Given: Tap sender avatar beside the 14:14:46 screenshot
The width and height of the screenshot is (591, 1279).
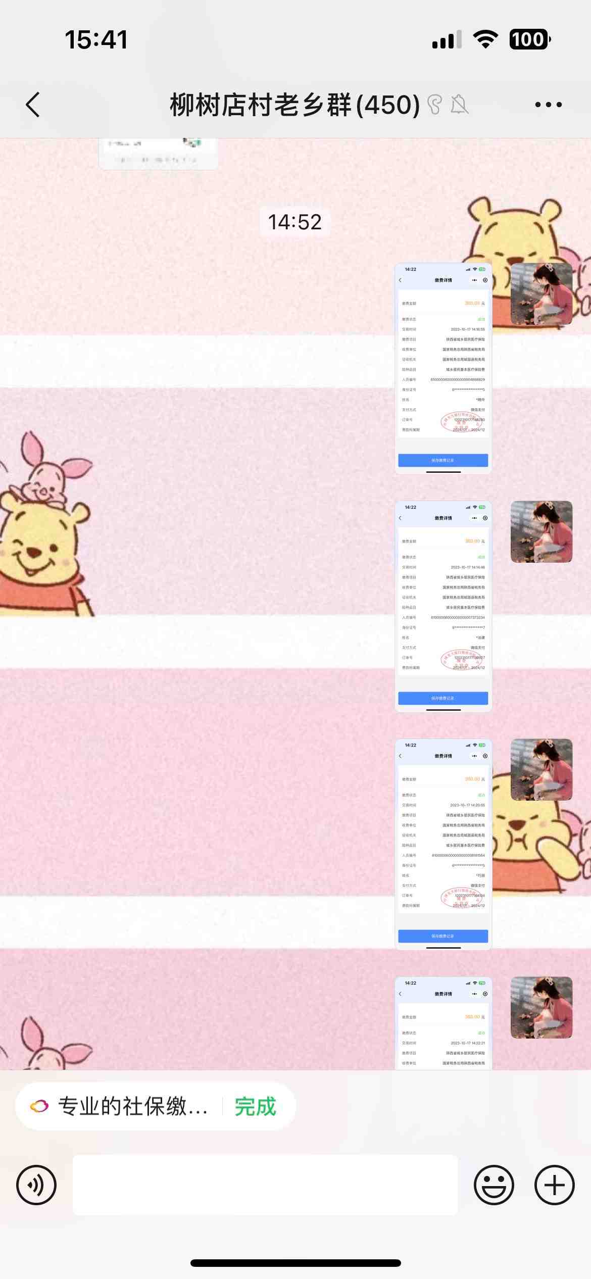Looking at the screenshot, I should pos(541,531).
